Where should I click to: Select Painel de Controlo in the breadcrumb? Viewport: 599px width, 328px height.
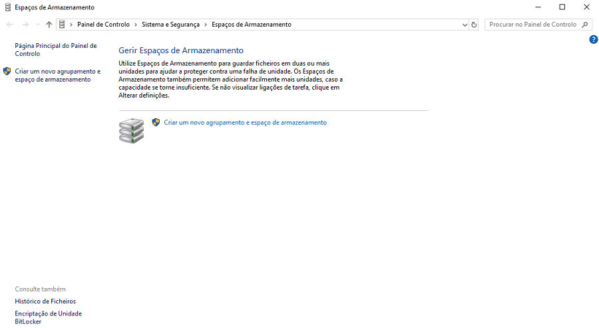click(104, 25)
